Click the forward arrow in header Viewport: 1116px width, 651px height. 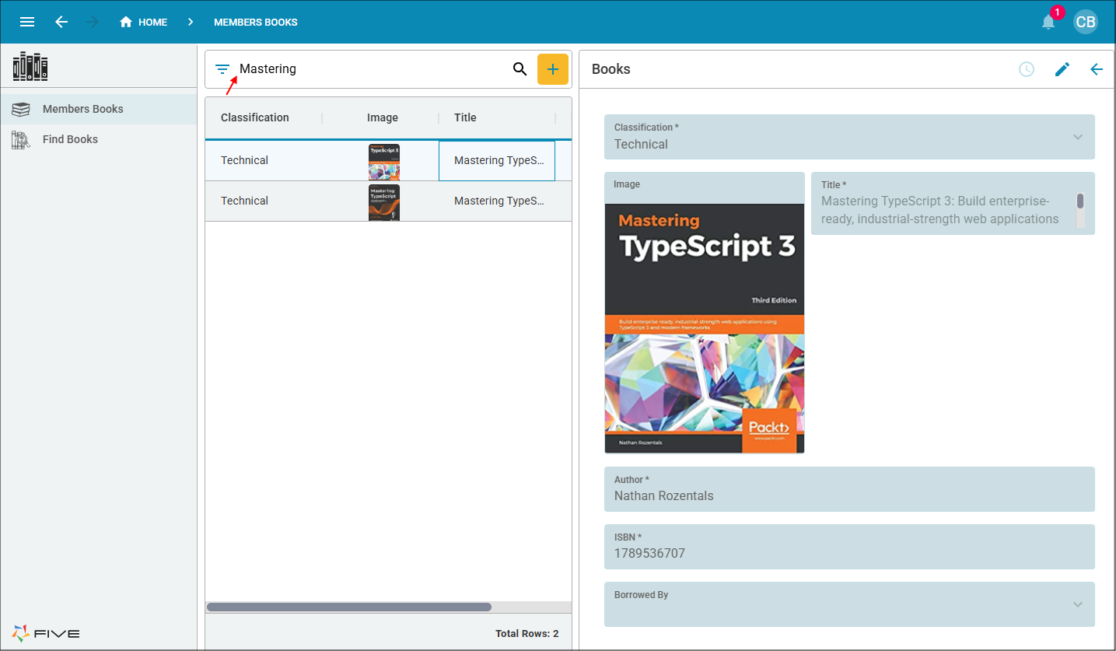pos(93,22)
